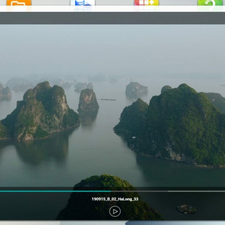Viewport: 225px width, 225px height.
Task: Select the file name 190915_B_02_HaLong_33
Action: point(115,199)
